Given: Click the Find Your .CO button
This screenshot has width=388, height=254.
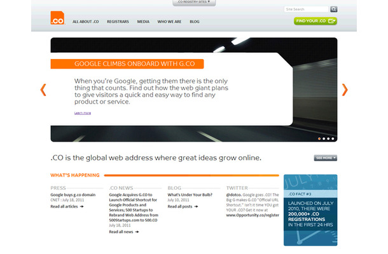Looking at the screenshot, I should [315, 21].
